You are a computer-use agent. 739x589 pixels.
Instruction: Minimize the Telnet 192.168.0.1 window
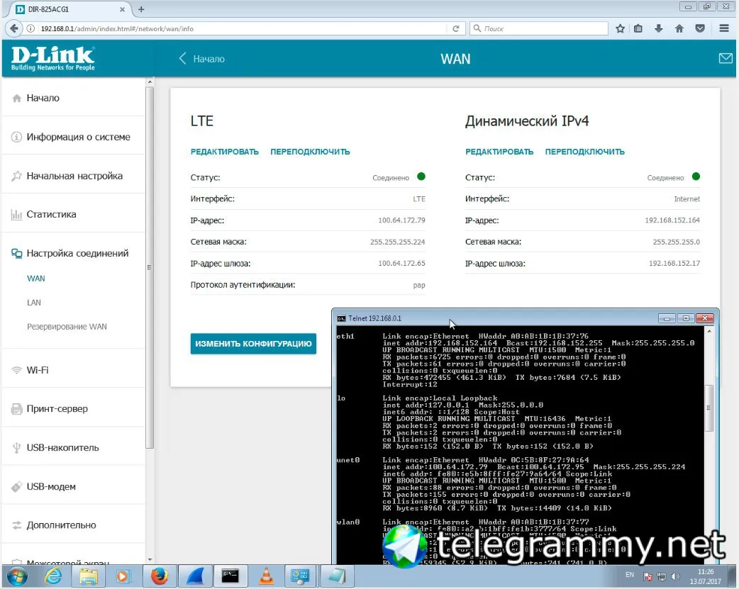667,318
